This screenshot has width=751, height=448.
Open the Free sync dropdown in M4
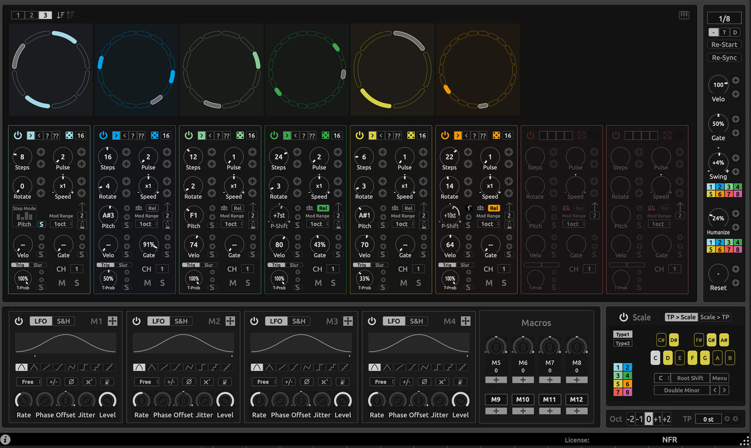[382, 381]
